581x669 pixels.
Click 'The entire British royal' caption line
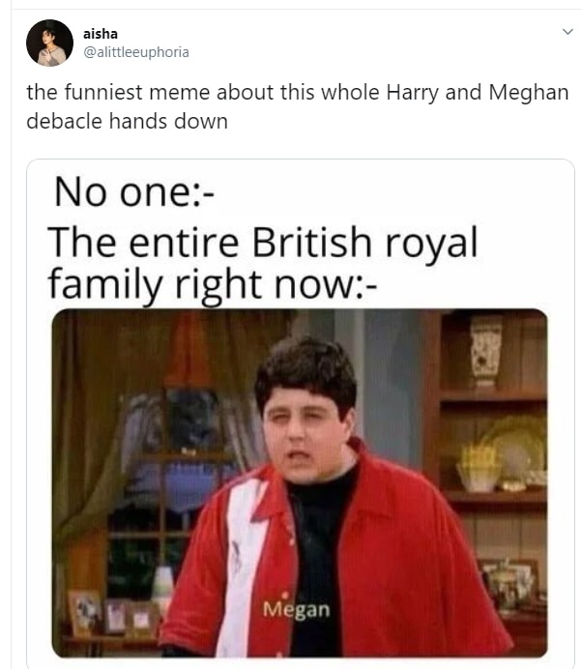click(x=262, y=243)
